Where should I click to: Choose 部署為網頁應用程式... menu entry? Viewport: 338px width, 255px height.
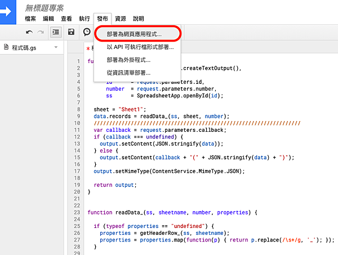137,34
